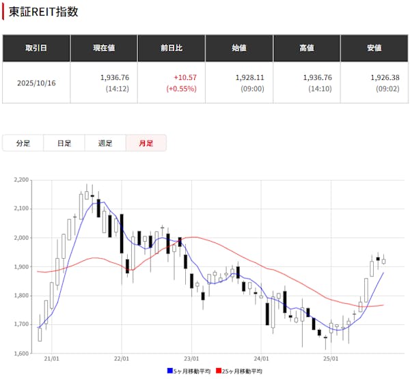Click the (+0.55%) percentage change
The height and width of the screenshot is (379, 410).
[x=182, y=89]
